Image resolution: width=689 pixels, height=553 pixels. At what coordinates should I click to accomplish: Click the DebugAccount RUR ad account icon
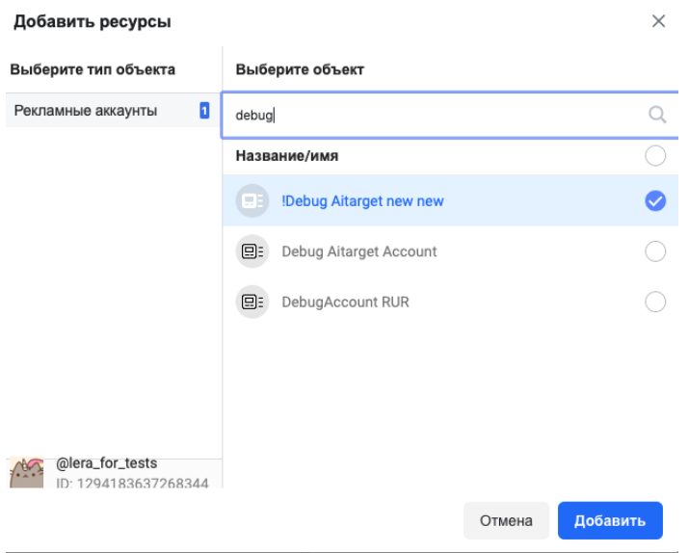click(252, 303)
